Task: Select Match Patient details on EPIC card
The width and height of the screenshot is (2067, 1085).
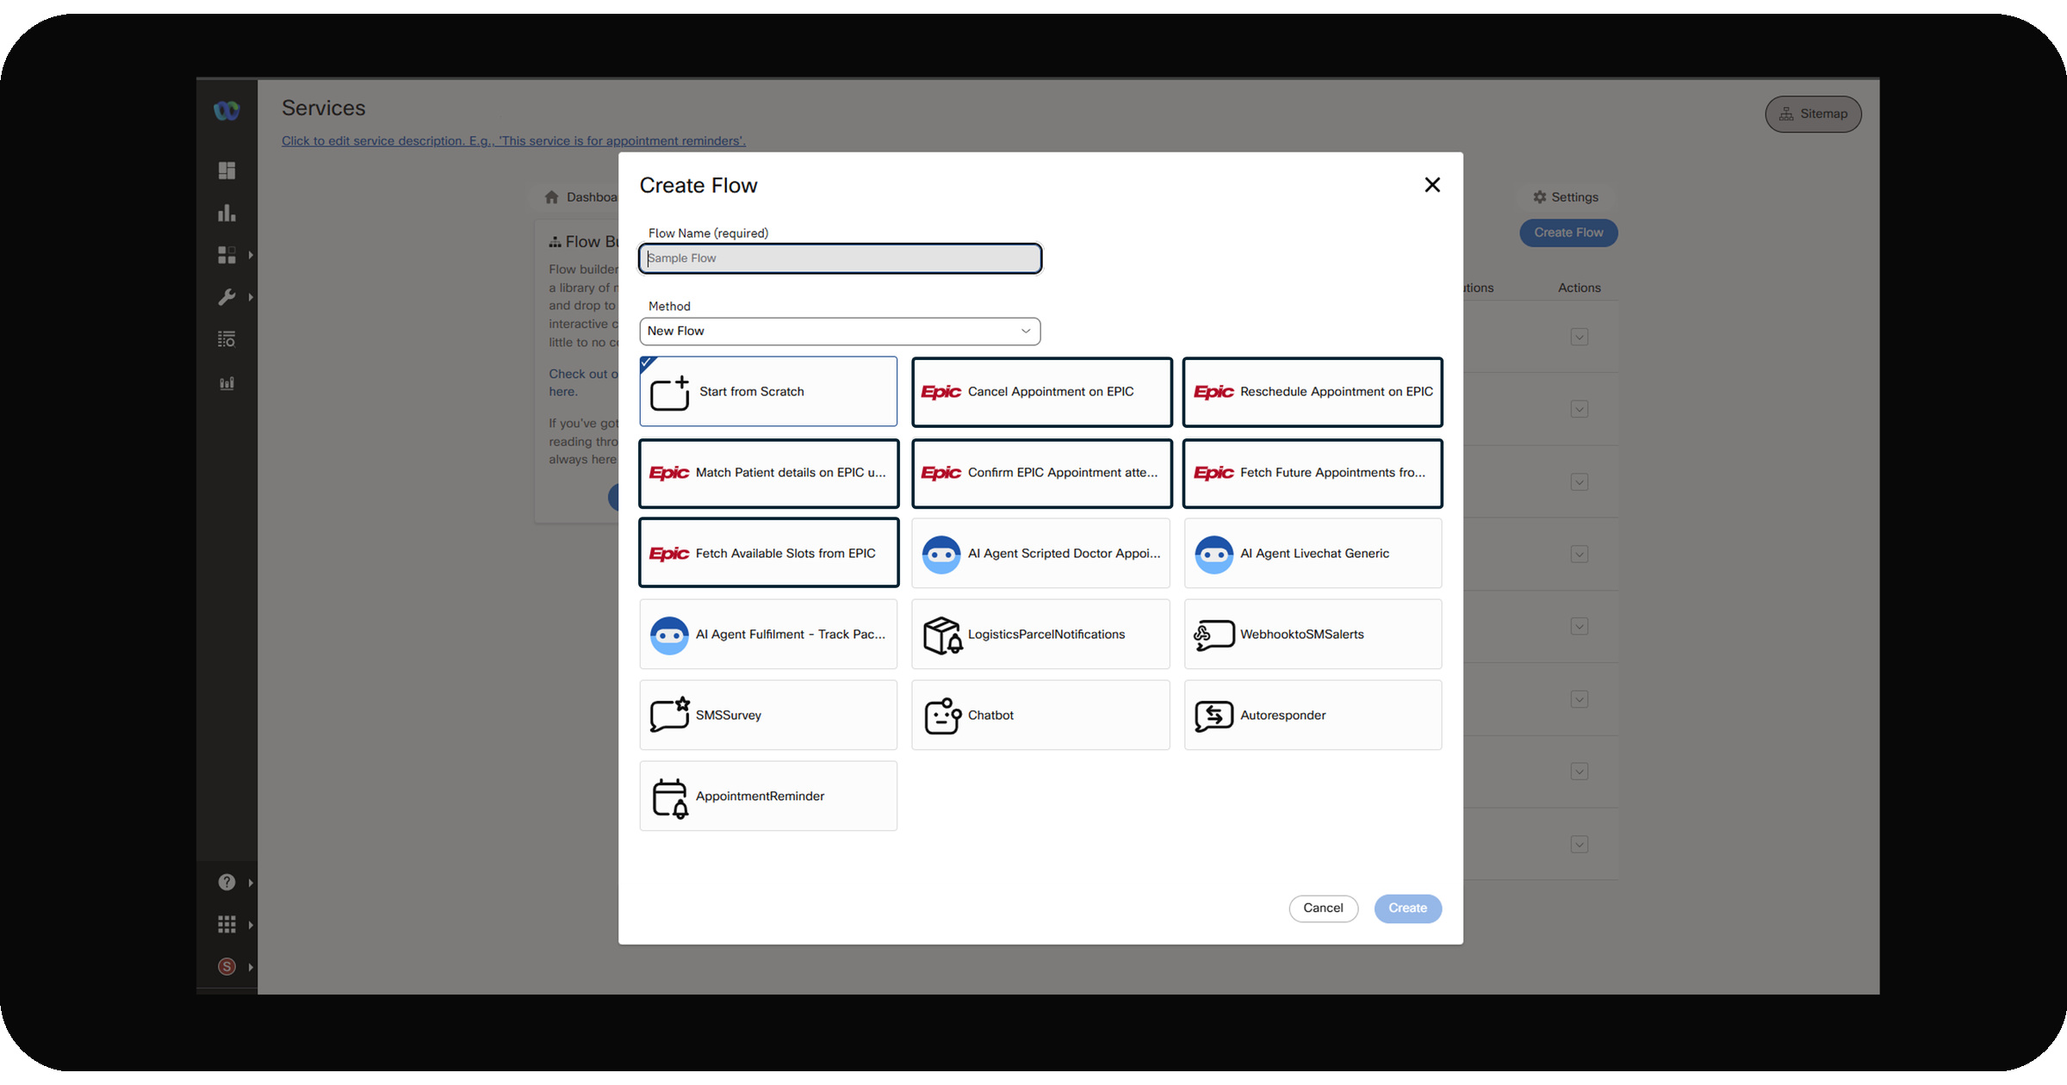Action: tap(768, 473)
